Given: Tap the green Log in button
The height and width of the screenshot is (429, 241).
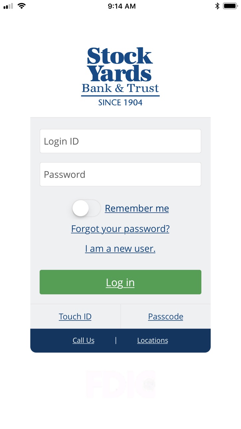Looking at the screenshot, I should pyautogui.click(x=121, y=282).
